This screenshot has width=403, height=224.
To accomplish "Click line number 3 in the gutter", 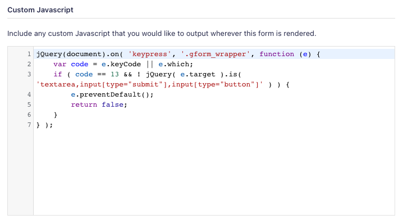I will (29, 74).
